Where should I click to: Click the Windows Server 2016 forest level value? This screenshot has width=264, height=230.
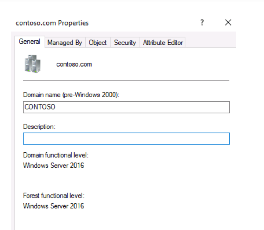pyautogui.click(x=54, y=206)
